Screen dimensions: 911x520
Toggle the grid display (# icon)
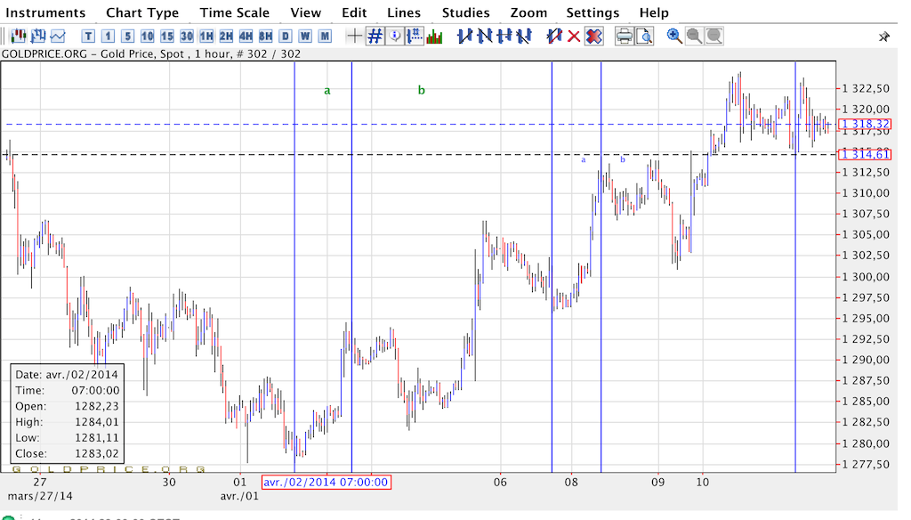click(x=375, y=37)
